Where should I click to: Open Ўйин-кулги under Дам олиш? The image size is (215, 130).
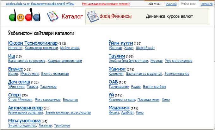(x=16, y=87)
